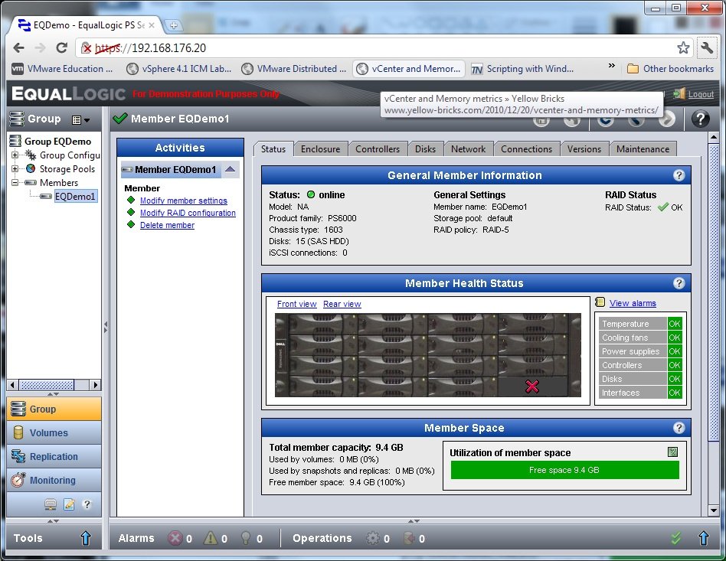
Task: Click the Operations gear icon
Action: 372,538
